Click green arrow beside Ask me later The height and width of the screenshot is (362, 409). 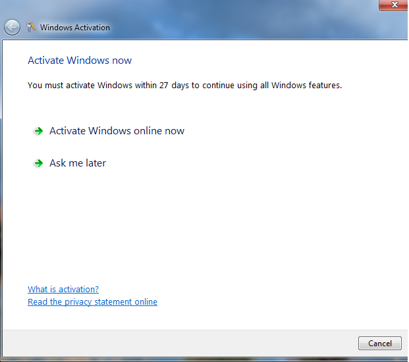[x=39, y=163]
